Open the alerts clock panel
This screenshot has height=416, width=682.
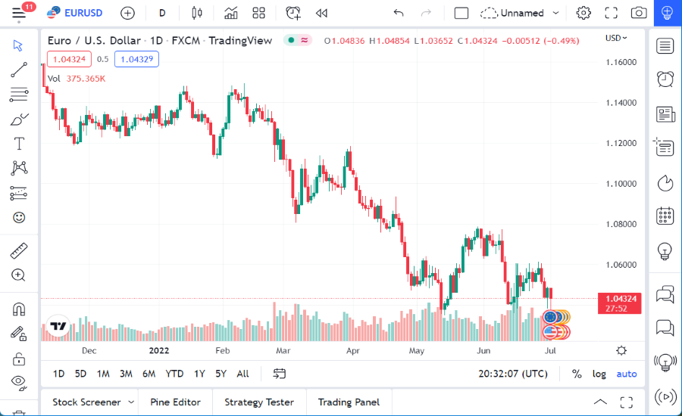pyautogui.click(x=665, y=79)
